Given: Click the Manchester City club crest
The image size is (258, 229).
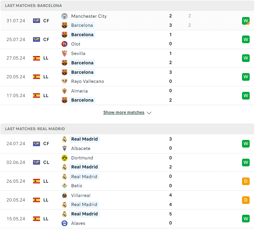Looking at the screenshot, I should coord(64,16).
